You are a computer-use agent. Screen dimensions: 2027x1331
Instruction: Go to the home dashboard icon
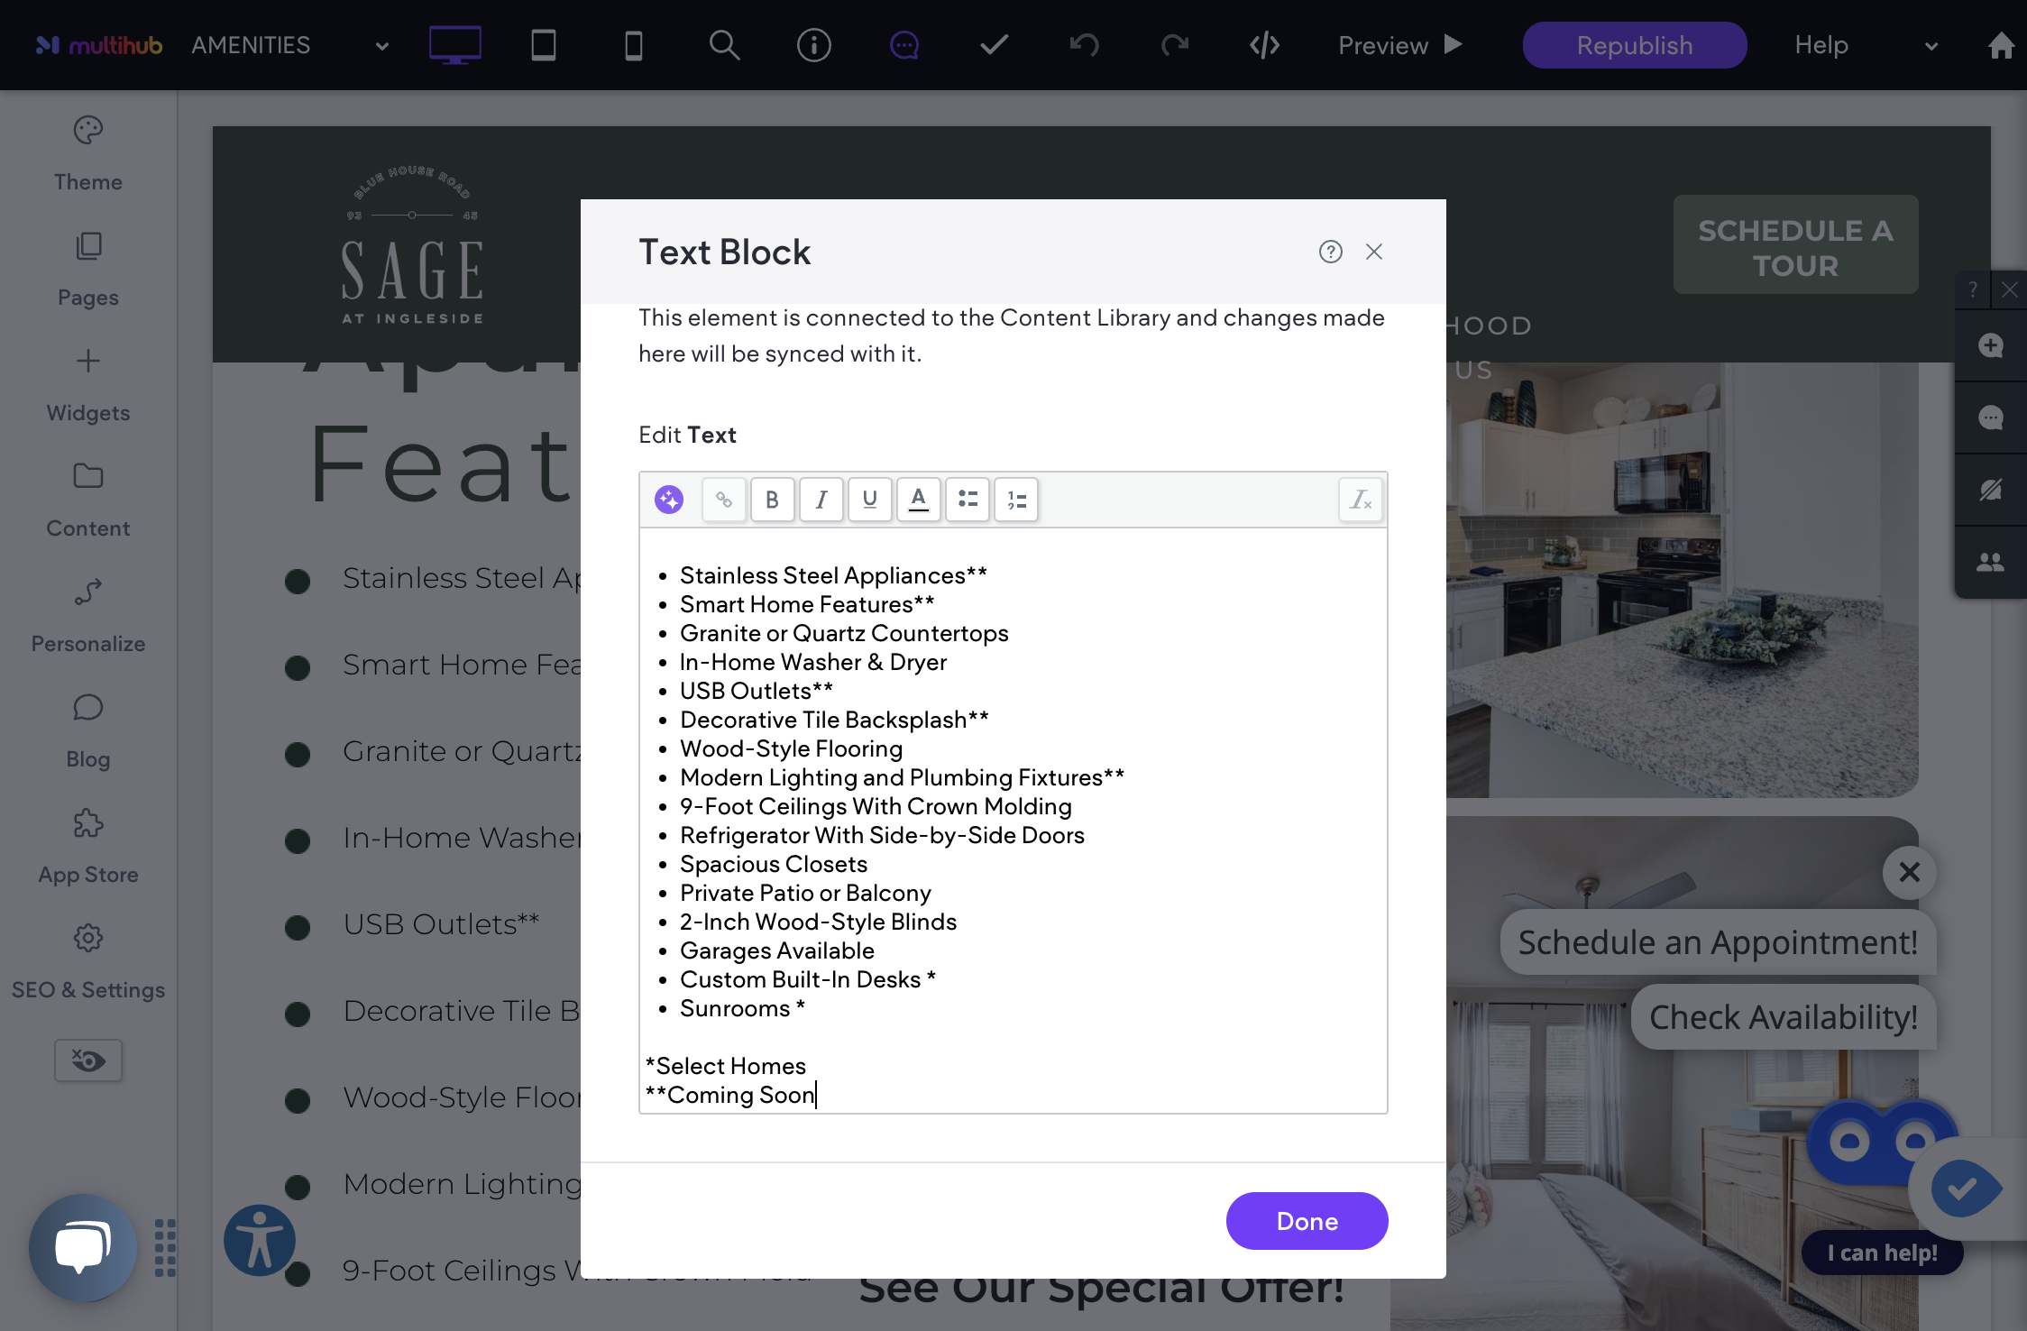[2001, 45]
